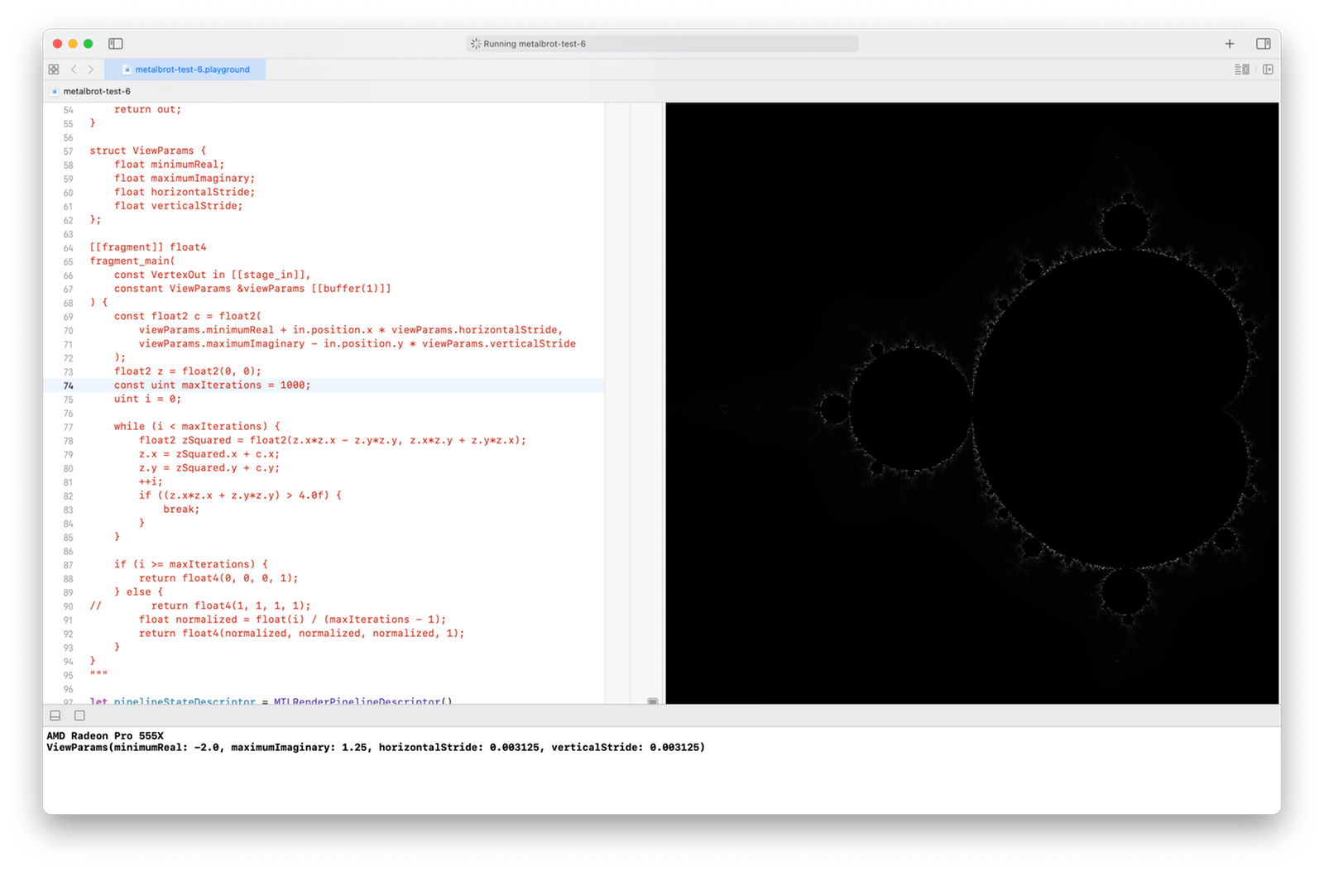
Task: Click 'float verticalStride;' declaration
Action: click(178, 206)
